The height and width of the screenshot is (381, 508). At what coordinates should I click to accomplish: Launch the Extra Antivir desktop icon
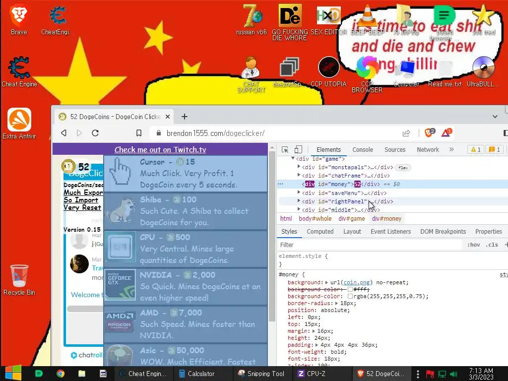tap(19, 123)
